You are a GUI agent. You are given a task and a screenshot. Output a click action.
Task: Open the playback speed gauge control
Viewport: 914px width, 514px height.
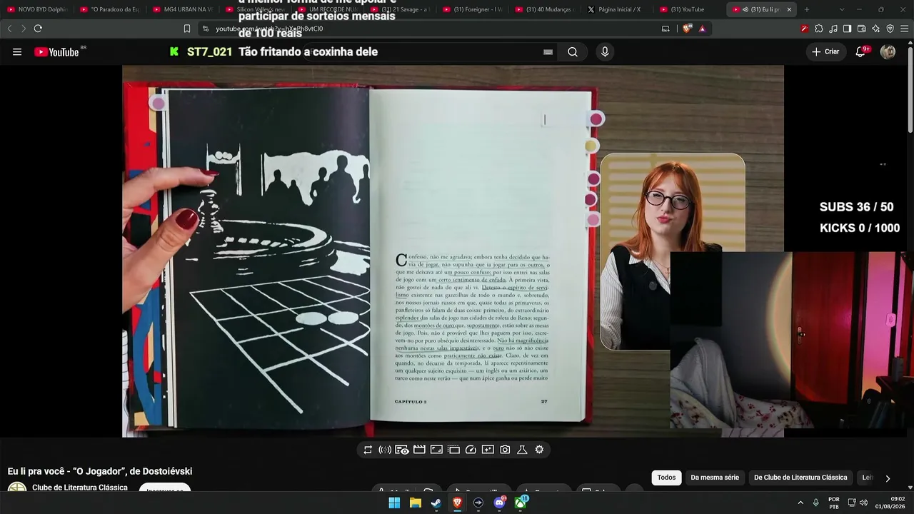[x=471, y=450]
